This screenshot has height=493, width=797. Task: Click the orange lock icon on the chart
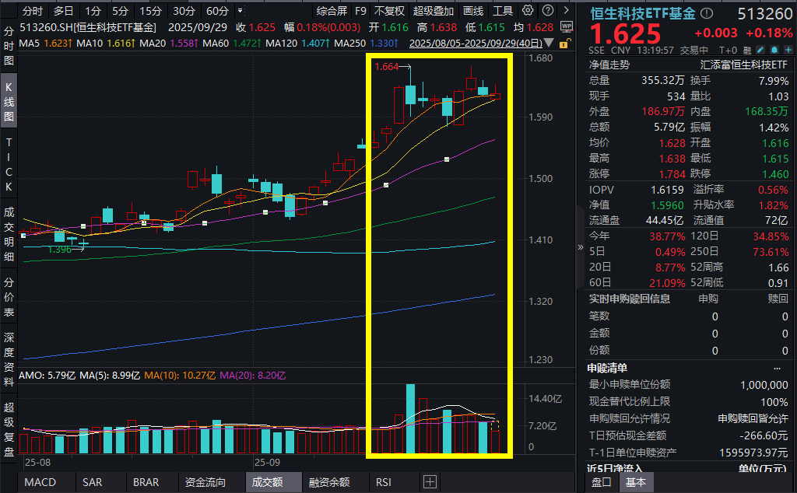tap(566, 43)
